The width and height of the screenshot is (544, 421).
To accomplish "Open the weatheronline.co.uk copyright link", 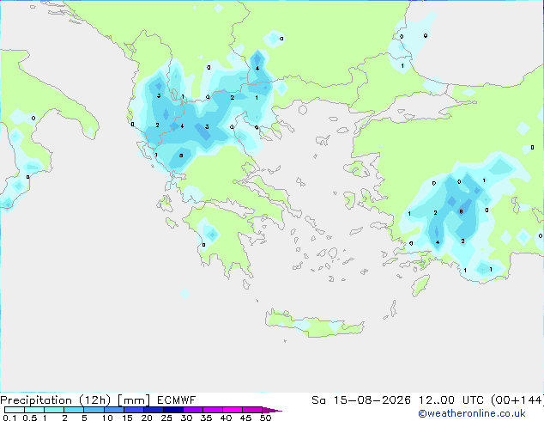I will tap(472, 413).
